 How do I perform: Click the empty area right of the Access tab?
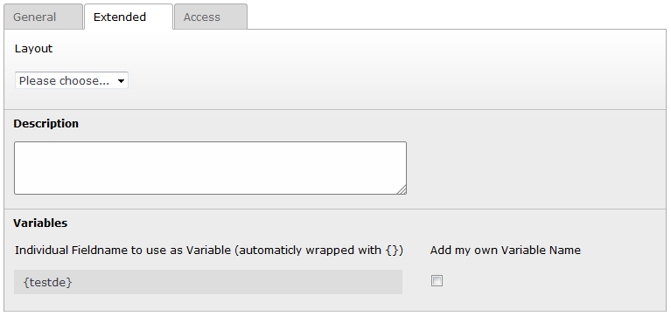click(x=458, y=17)
